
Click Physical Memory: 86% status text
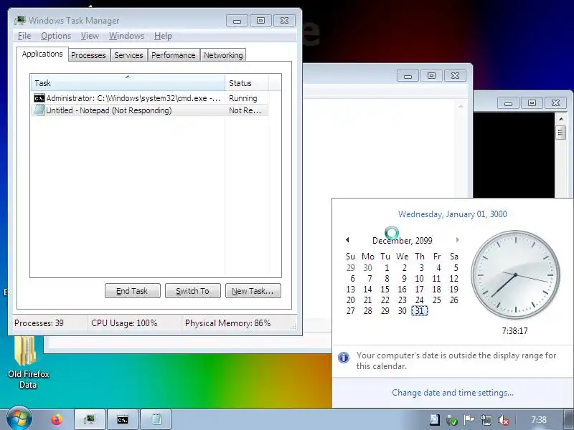(227, 323)
